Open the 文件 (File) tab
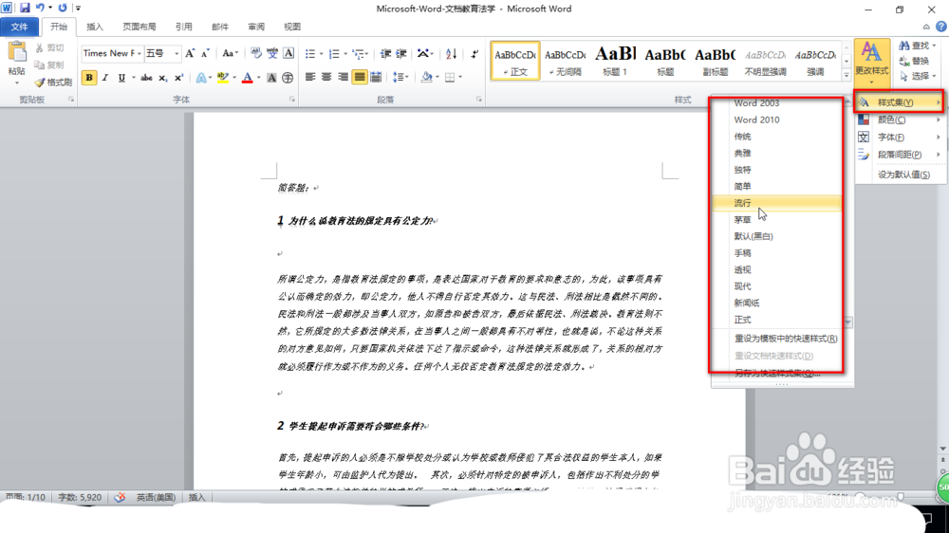Image resolution: width=949 pixels, height=533 pixels. click(x=19, y=27)
